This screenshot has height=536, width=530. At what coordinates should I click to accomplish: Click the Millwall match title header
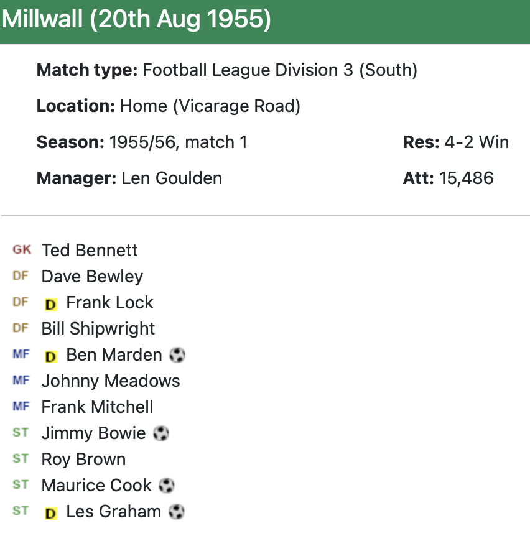137,19
